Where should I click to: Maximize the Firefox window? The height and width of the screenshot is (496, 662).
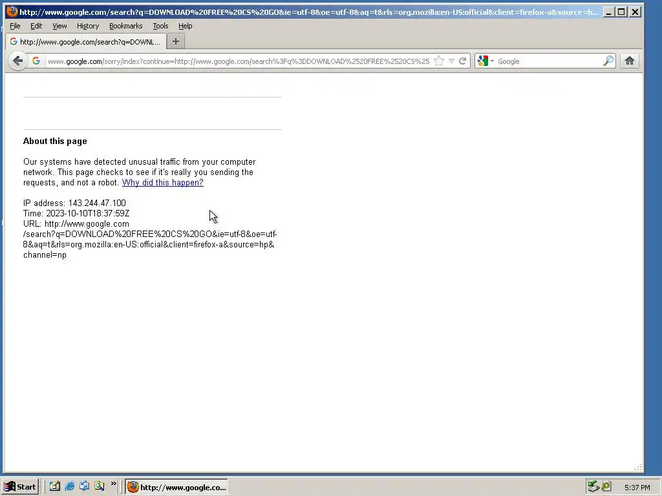tap(621, 12)
